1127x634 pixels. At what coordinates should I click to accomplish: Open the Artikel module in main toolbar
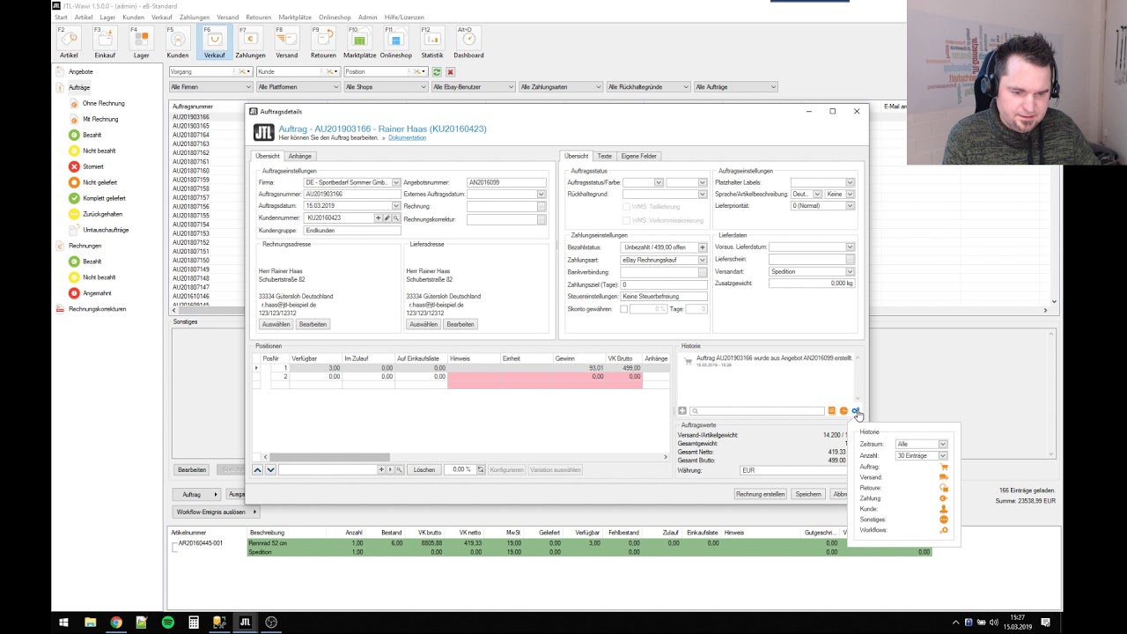[x=69, y=43]
